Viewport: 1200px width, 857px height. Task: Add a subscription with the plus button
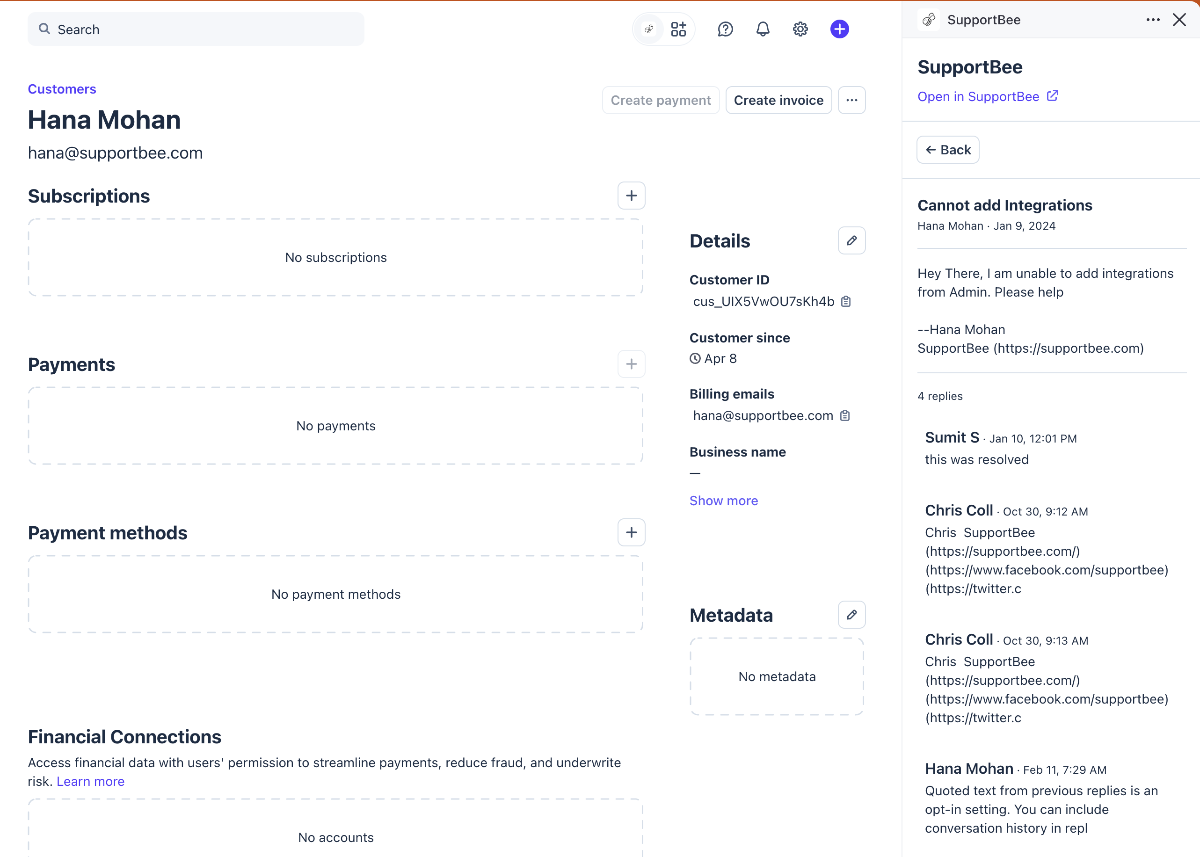tap(631, 195)
